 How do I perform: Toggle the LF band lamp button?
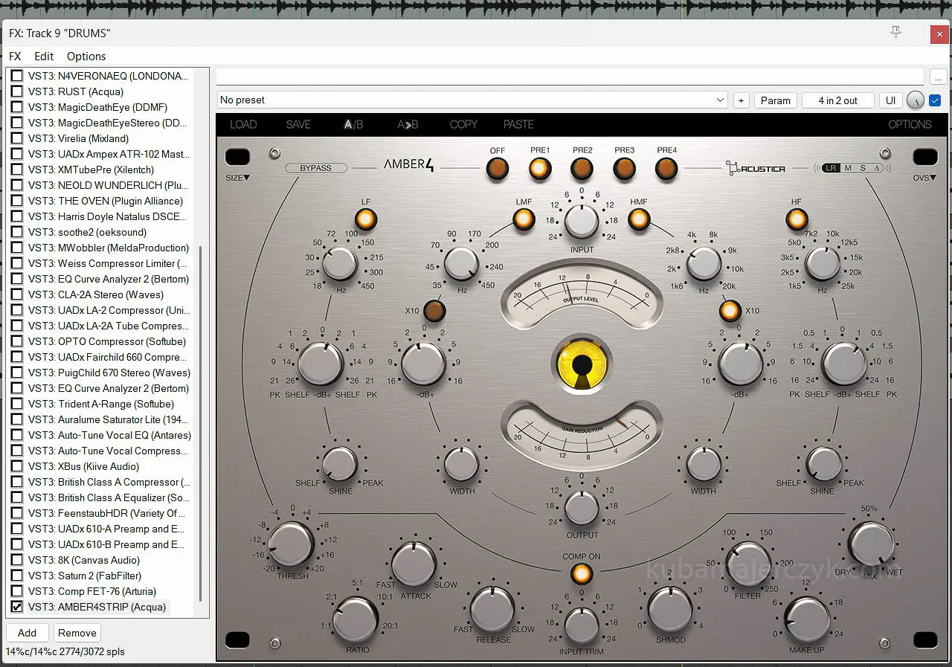click(365, 219)
